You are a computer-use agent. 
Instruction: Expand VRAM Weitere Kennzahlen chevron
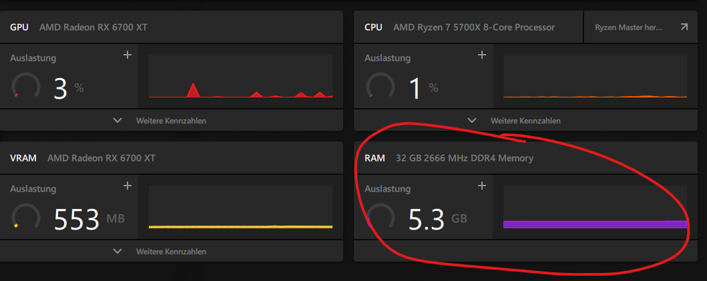click(117, 251)
